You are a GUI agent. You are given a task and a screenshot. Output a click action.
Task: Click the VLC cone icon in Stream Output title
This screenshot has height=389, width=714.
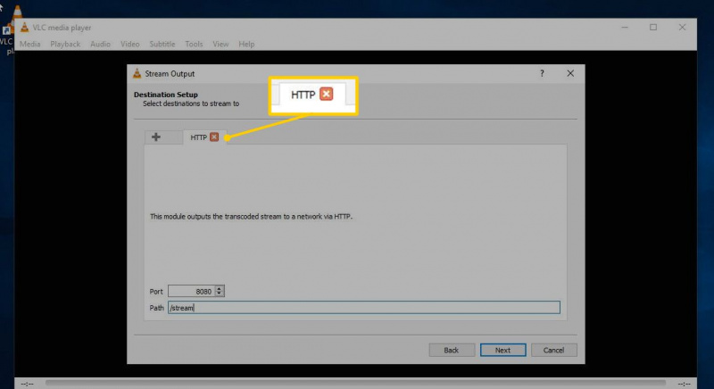[137, 73]
